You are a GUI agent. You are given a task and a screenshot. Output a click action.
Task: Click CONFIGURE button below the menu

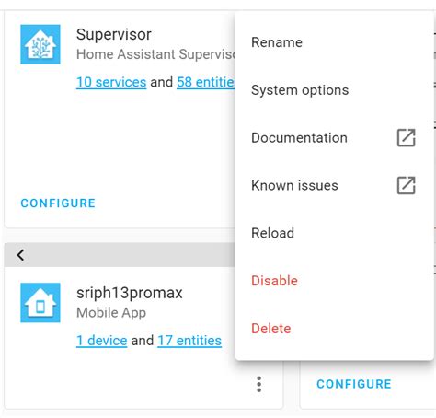(x=354, y=384)
